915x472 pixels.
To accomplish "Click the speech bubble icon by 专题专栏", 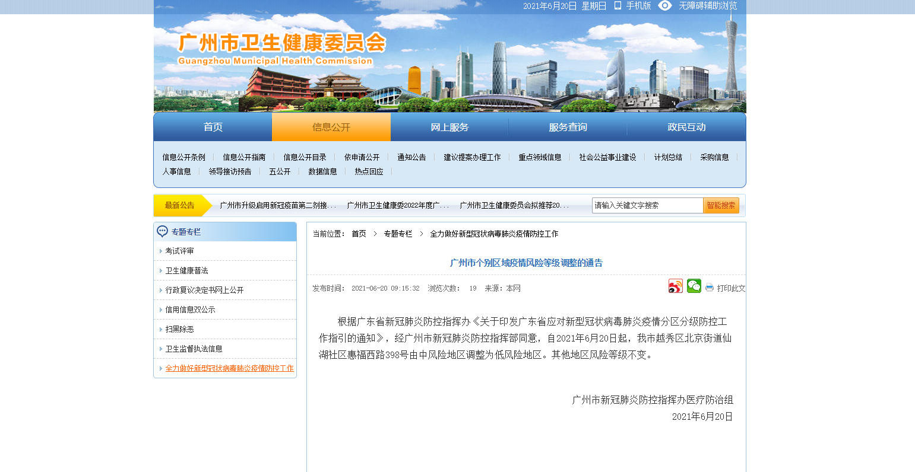I will point(162,231).
